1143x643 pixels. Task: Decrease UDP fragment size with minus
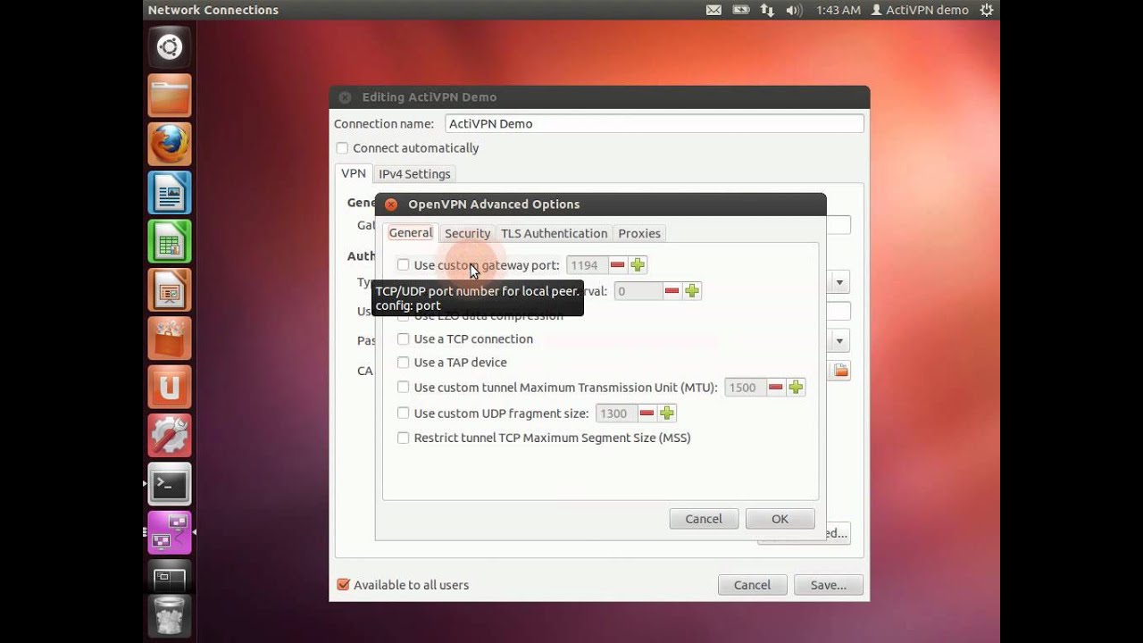click(x=647, y=413)
